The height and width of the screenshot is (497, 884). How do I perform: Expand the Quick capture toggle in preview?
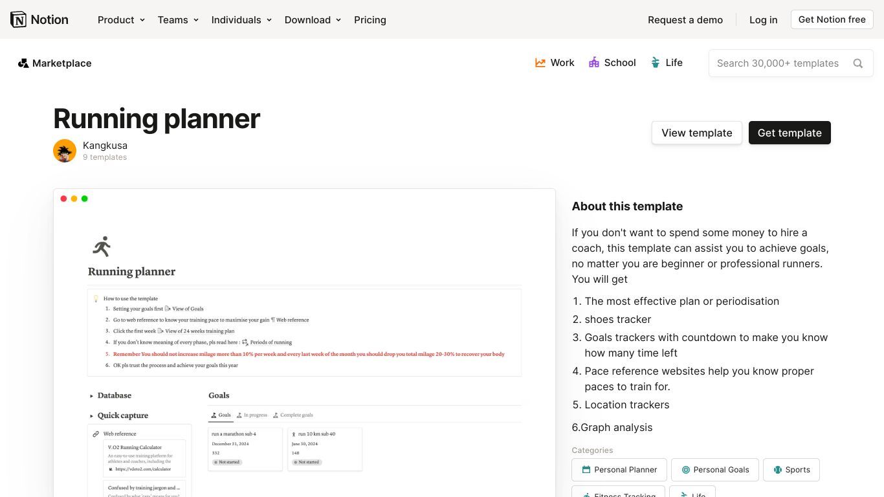pos(91,415)
